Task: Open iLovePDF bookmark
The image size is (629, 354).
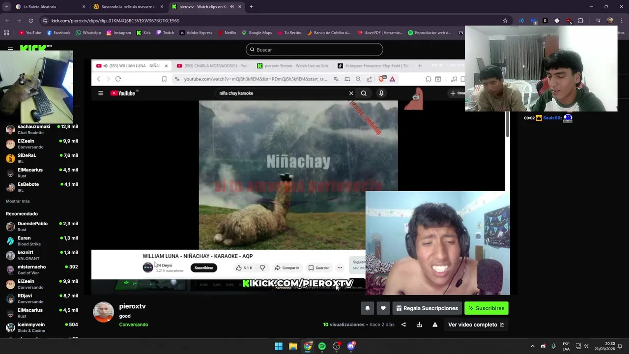Action: 380,33
